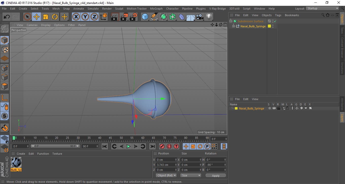Click the Bend deformer icon
This screenshot has height=184, width=345.
click(x=182, y=17)
